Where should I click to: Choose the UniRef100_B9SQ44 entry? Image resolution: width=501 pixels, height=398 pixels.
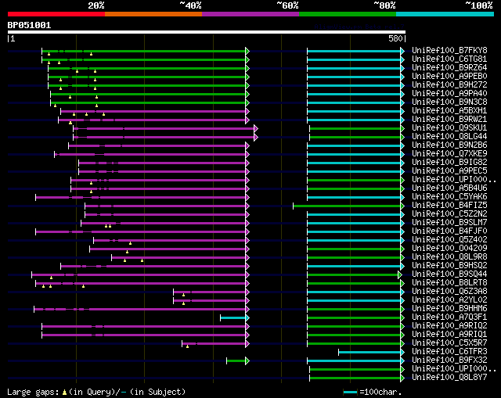click(x=449, y=274)
